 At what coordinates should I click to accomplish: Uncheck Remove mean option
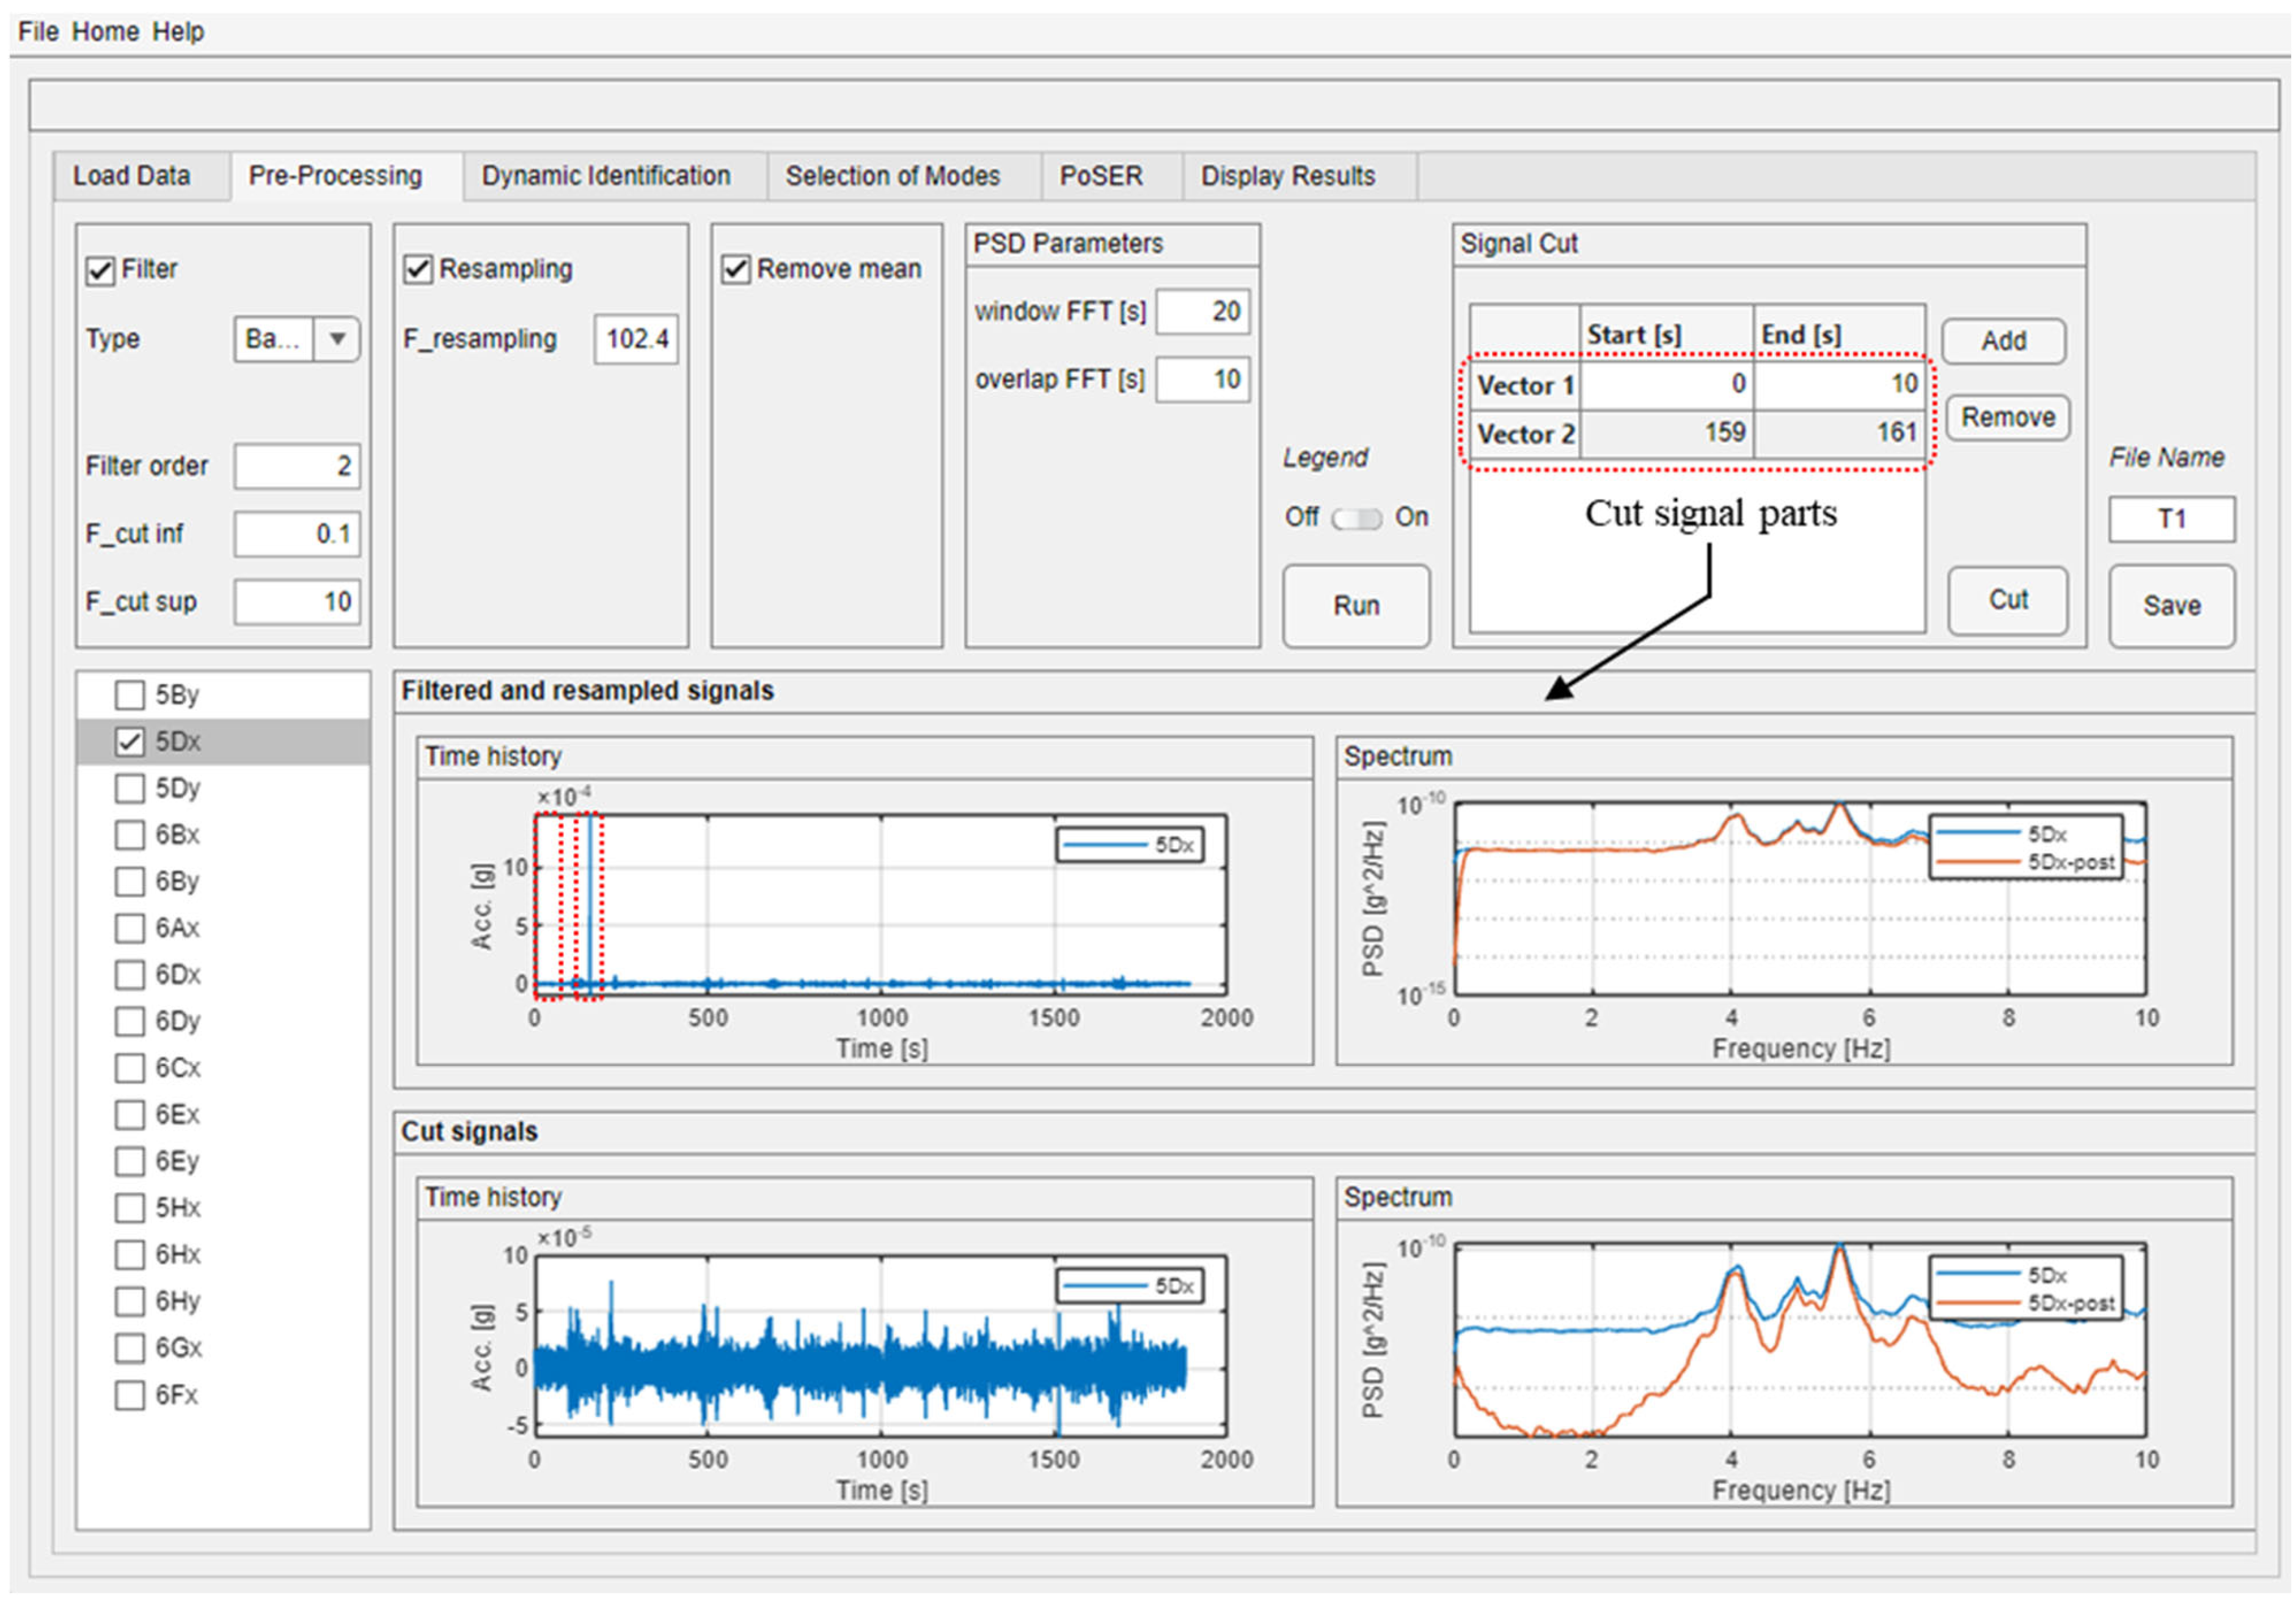[x=736, y=270]
